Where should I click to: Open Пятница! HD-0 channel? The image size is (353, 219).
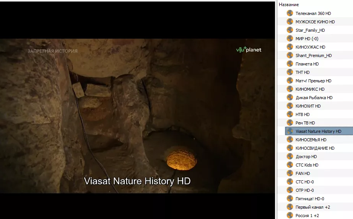pyautogui.click(x=309, y=199)
